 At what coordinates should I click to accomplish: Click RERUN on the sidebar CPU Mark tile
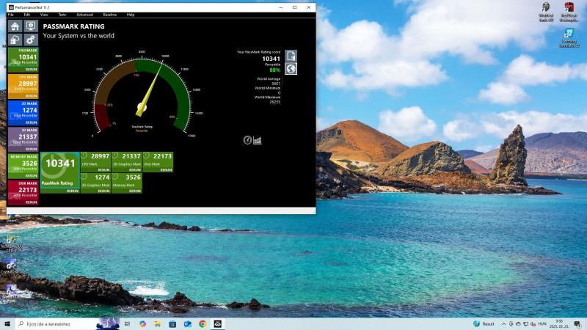pos(31,96)
